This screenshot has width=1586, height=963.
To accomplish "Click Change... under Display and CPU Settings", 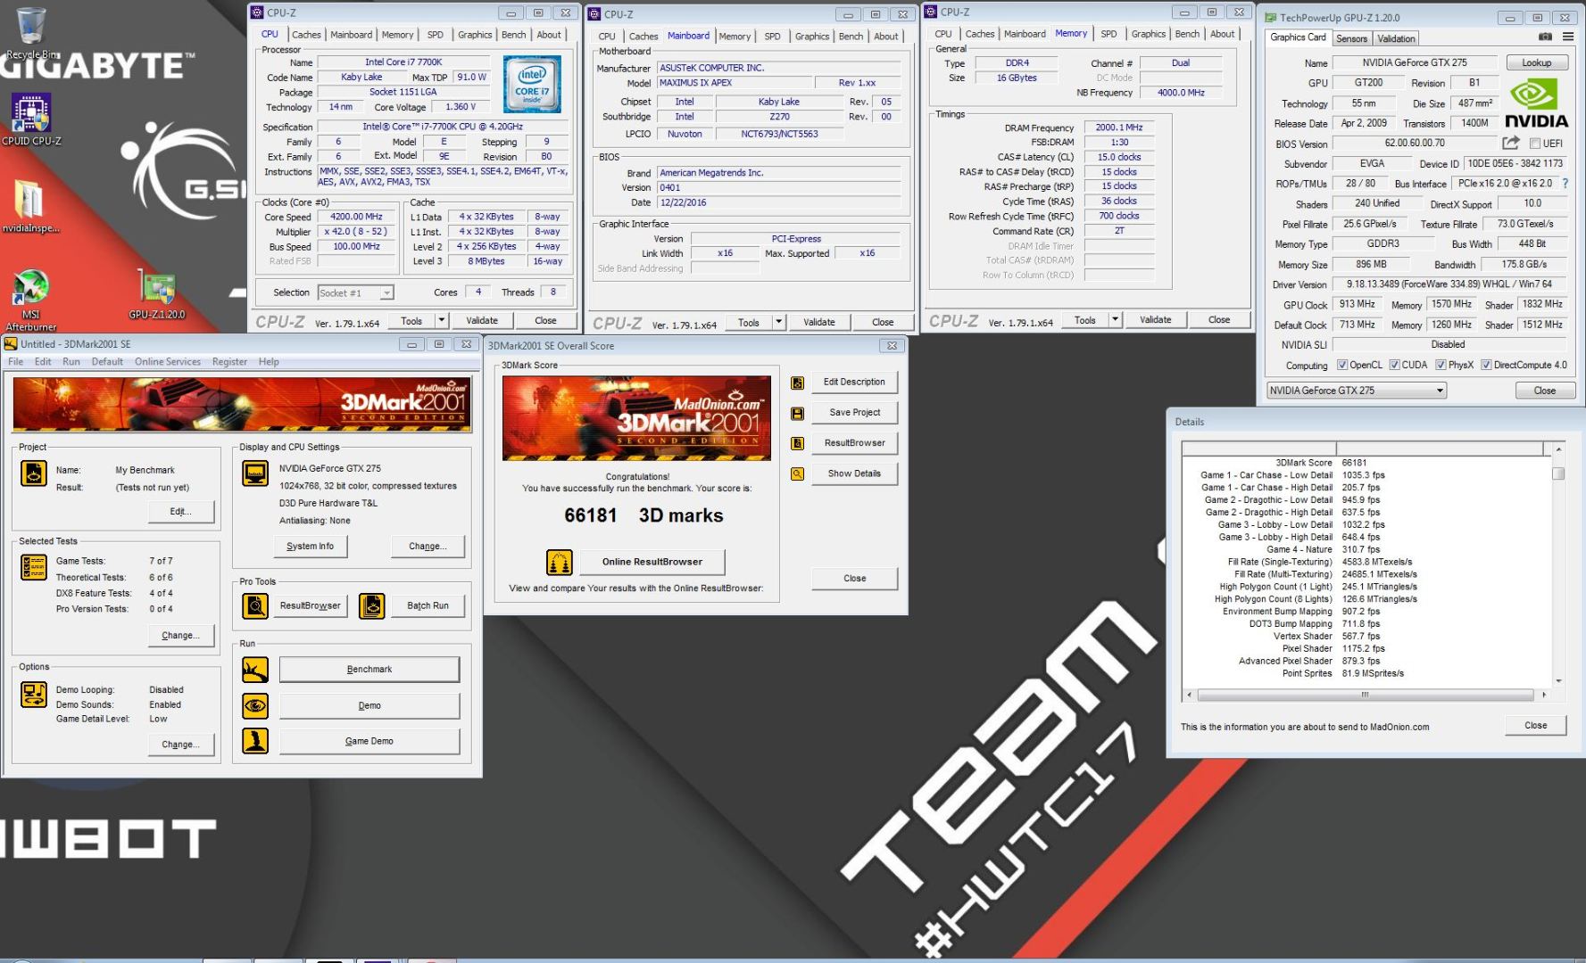I will [x=428, y=546].
